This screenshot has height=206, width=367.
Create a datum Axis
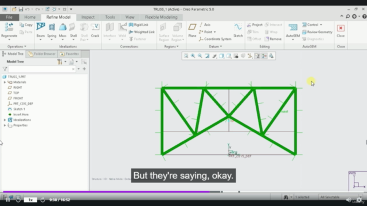coord(205,25)
